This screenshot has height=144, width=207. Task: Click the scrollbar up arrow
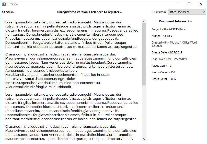[144, 21]
